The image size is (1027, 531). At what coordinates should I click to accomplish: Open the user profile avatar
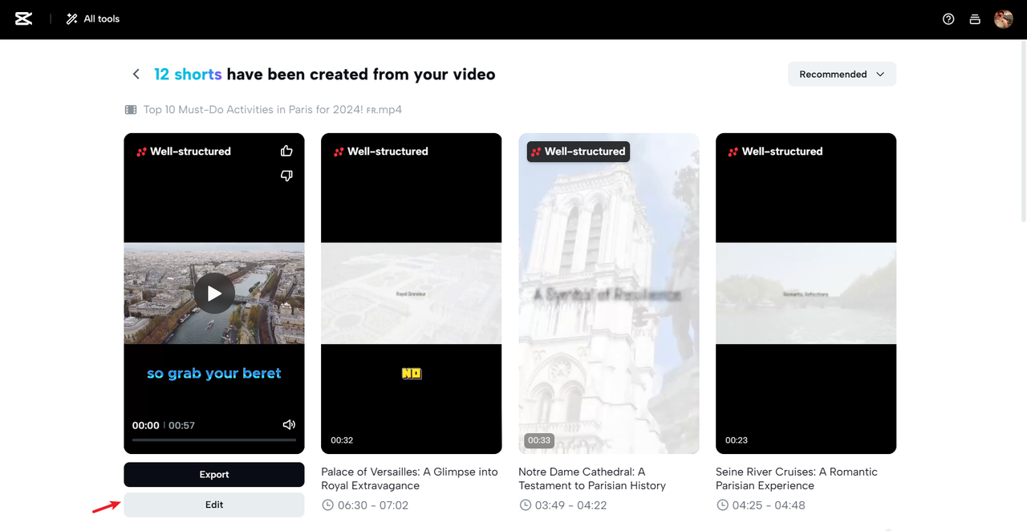tap(1004, 19)
